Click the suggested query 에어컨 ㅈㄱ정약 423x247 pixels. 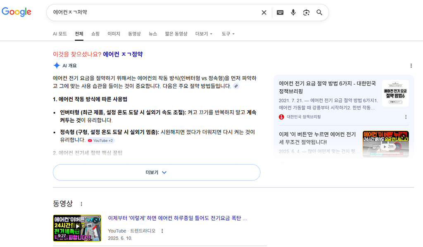pos(123,54)
